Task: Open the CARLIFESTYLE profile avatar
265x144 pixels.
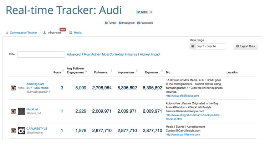Action: tap(21, 131)
